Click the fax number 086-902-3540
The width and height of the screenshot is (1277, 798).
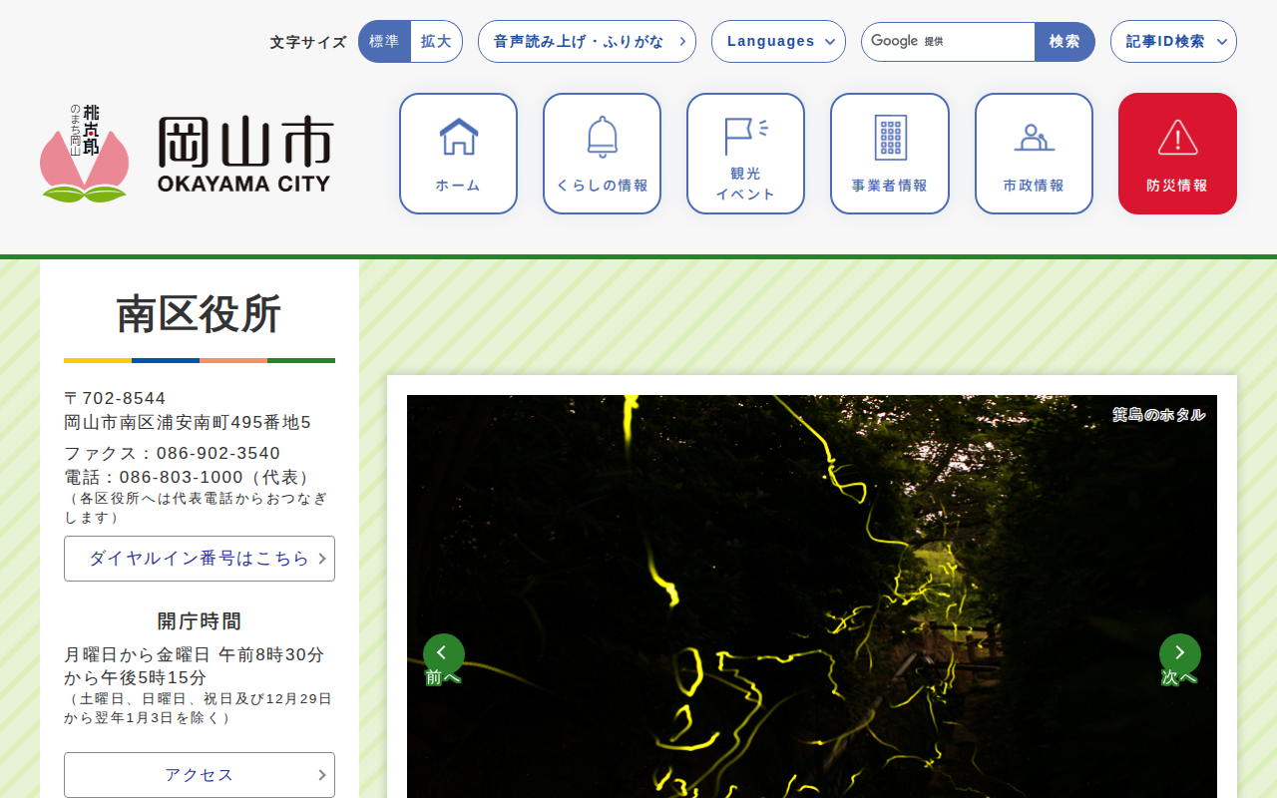coord(218,454)
